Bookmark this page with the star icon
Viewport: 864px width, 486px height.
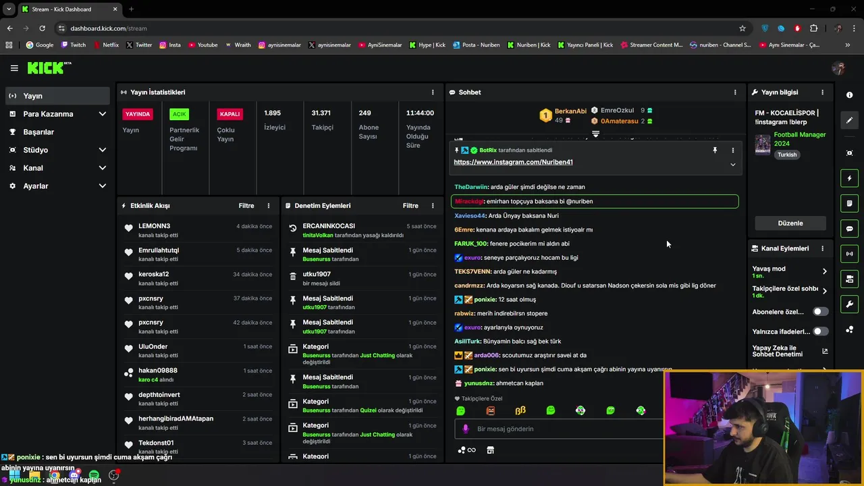point(742,28)
